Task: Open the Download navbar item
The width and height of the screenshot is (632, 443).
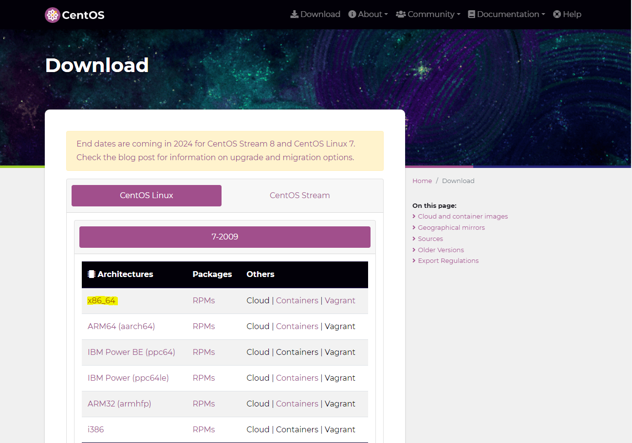Action: 316,14
